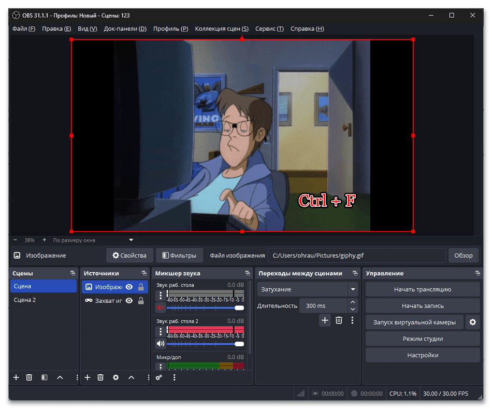Click the image file path field
Viewport: 492px width, 409px height.
coord(356,256)
